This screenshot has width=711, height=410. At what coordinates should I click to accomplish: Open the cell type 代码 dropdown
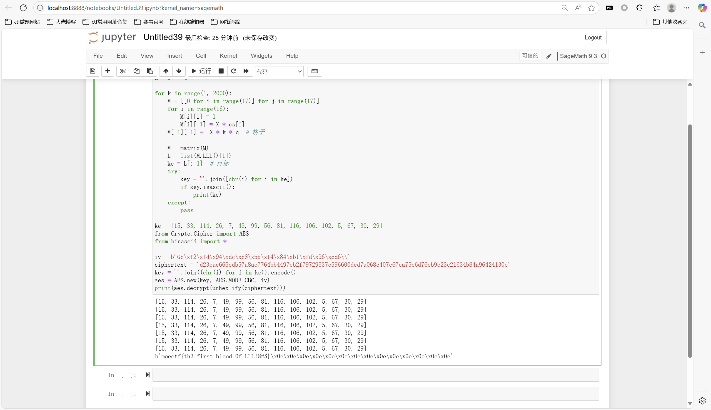(x=279, y=71)
